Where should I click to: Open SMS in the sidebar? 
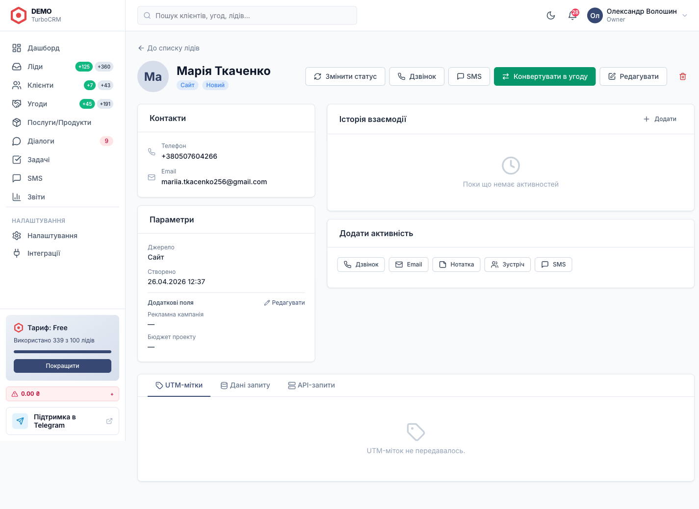click(62, 178)
